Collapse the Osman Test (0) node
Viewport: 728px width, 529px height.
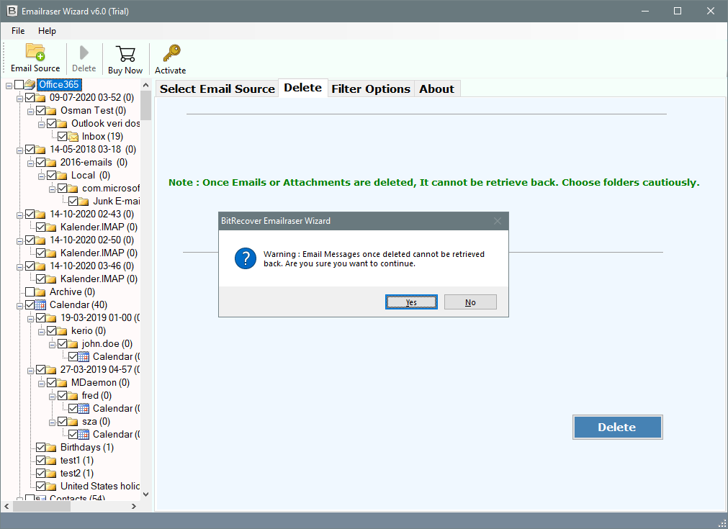pos(31,112)
